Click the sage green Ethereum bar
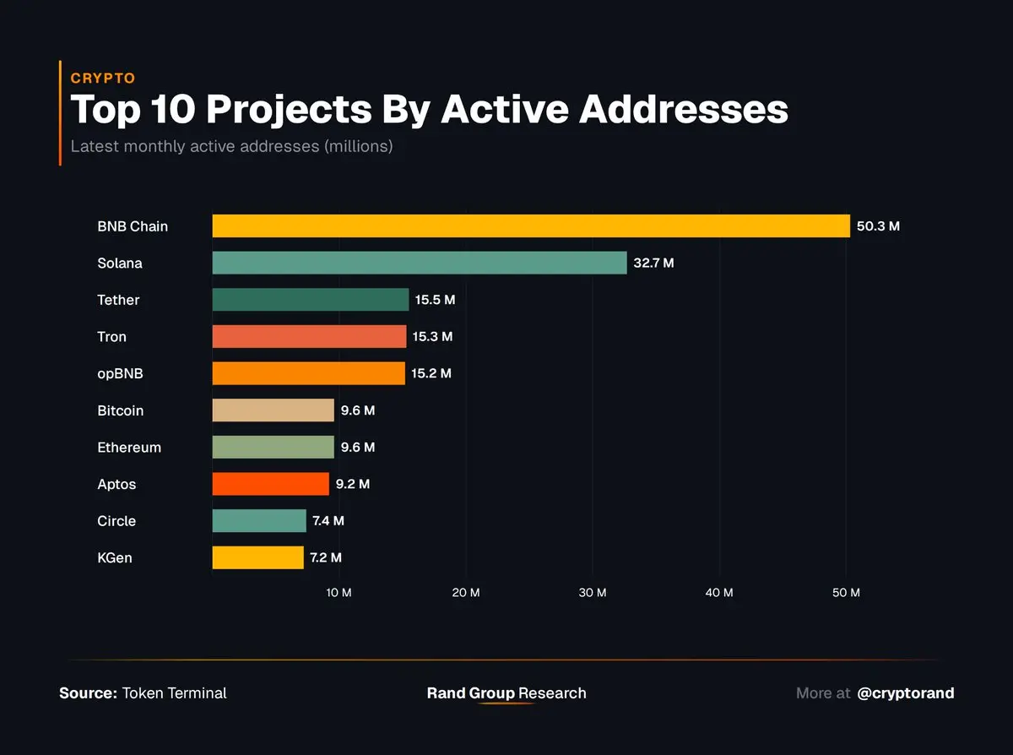The image size is (1013, 755). [x=273, y=447]
